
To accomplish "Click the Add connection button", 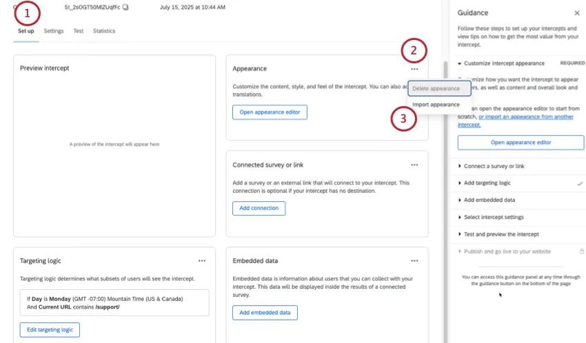I will tap(259, 208).
